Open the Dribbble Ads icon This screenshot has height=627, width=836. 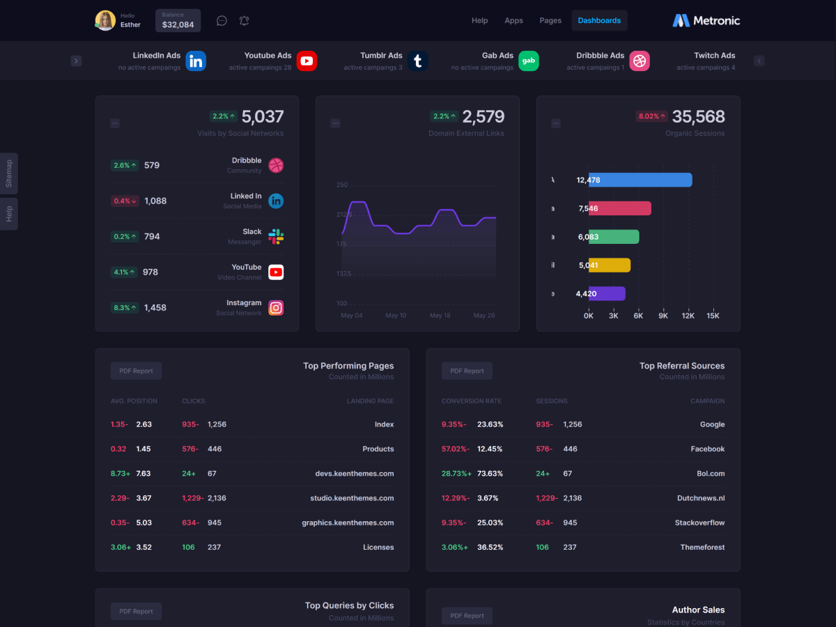point(640,61)
